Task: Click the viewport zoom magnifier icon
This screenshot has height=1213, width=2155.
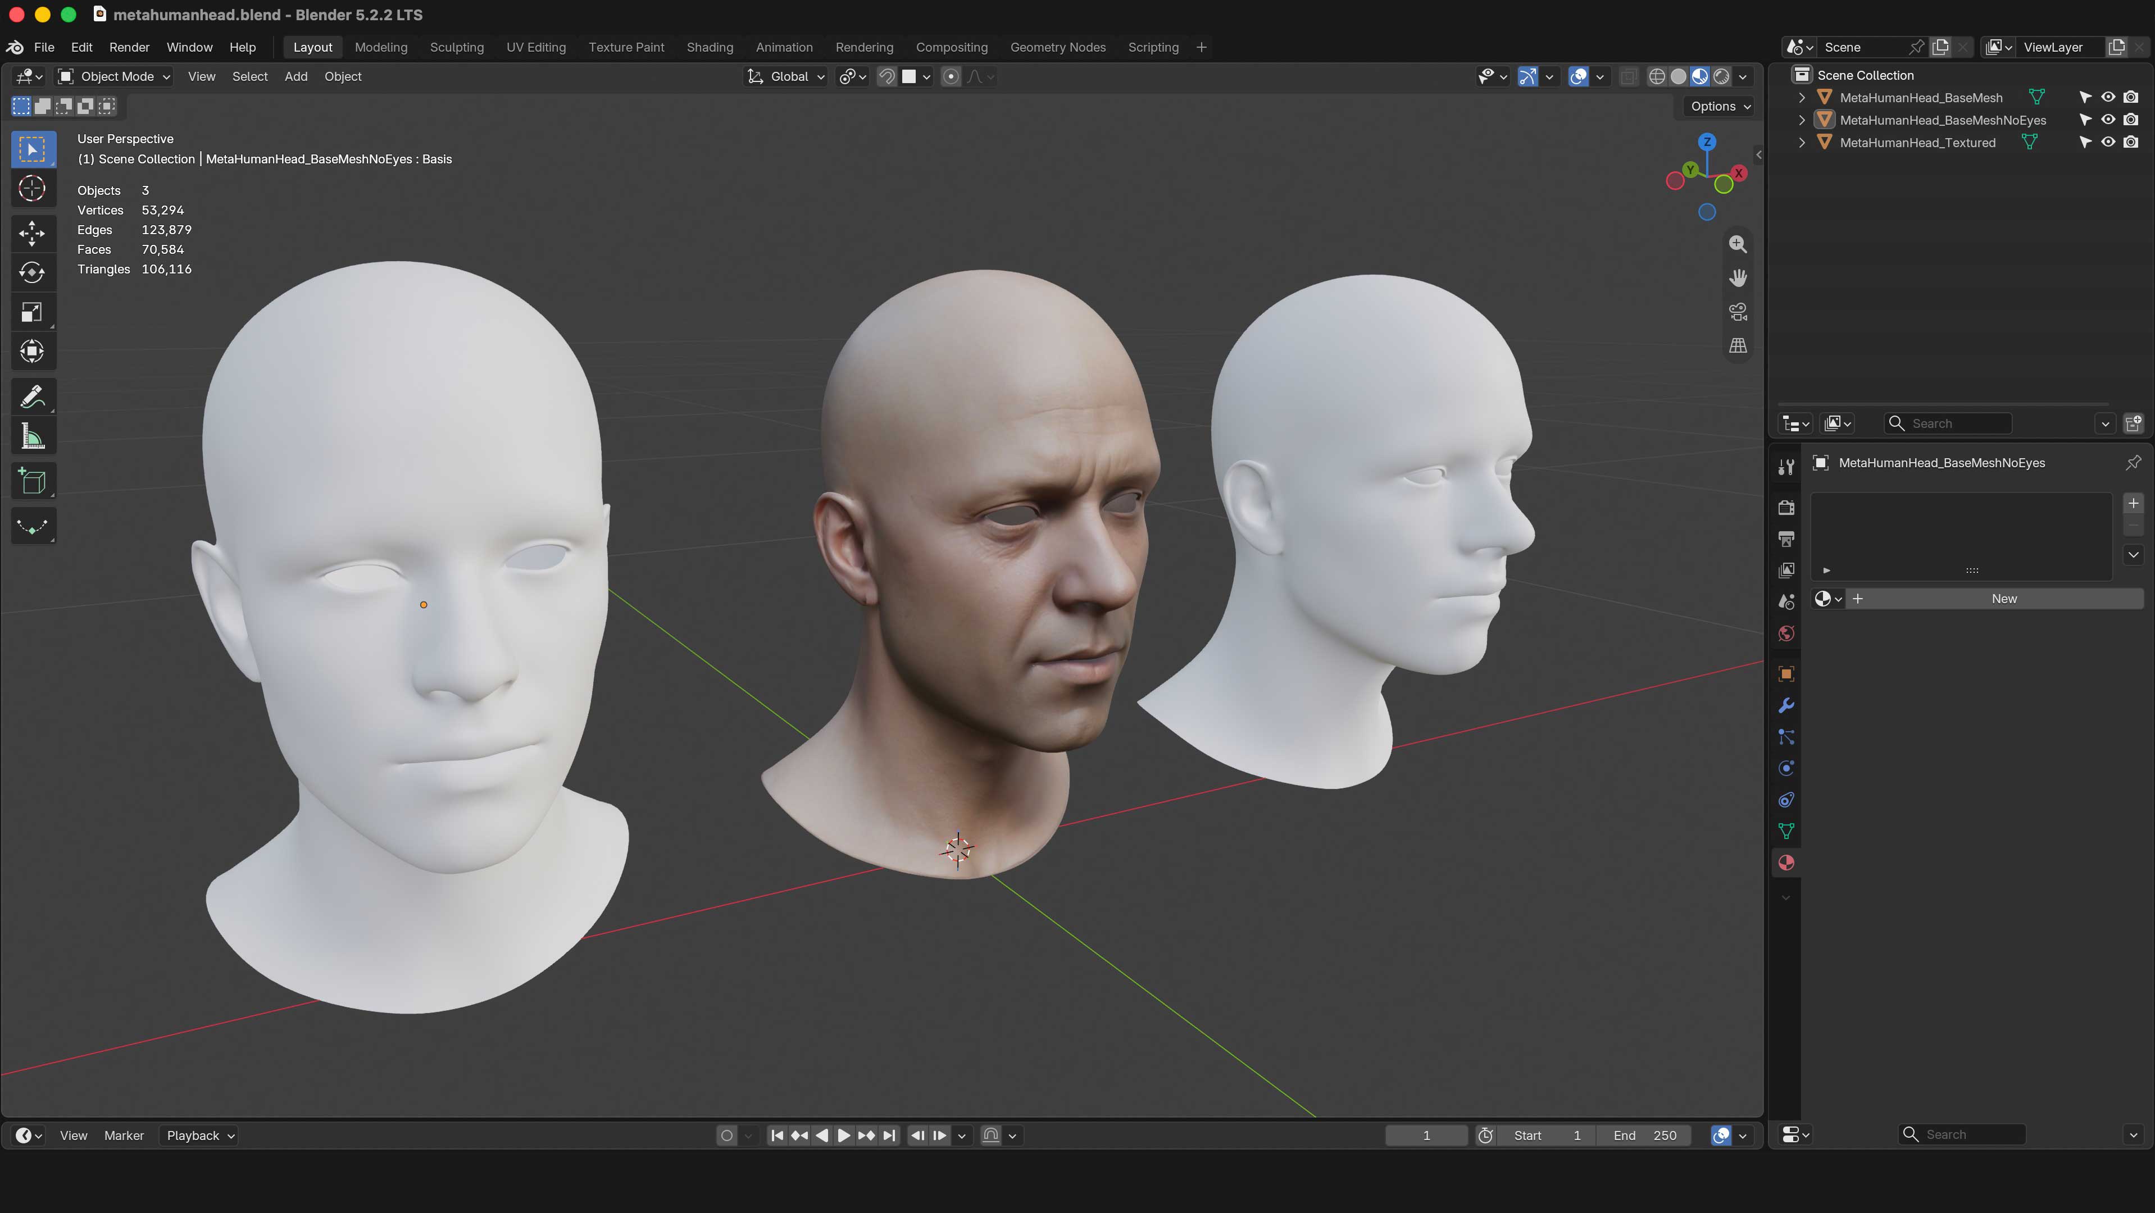Action: [1738, 244]
